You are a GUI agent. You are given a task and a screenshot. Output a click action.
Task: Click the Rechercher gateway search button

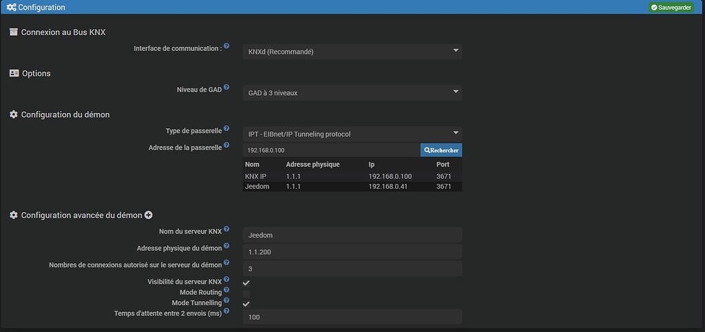[x=441, y=149]
